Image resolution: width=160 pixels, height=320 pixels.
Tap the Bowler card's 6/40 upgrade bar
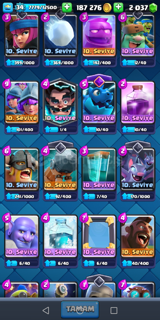22,263
